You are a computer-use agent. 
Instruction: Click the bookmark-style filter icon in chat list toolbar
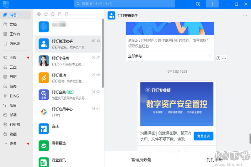tap(60, 14)
